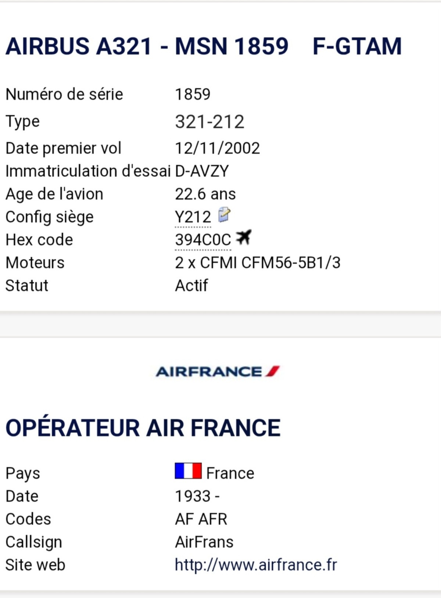This screenshot has height=598, width=441.
Task: Open the http://www.airfrance.fr link
Action: 256,565
